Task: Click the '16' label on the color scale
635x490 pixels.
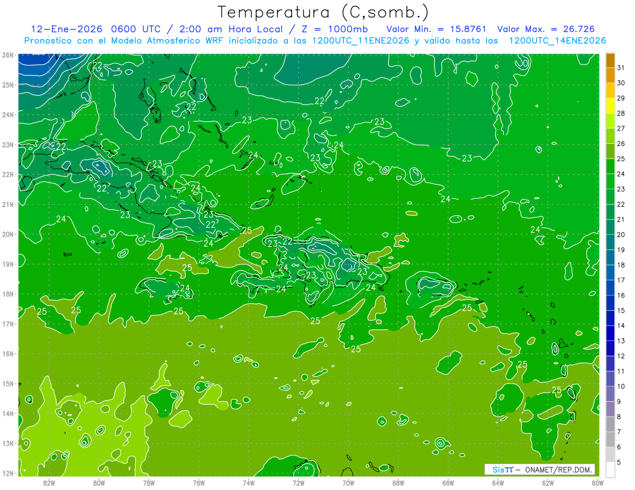Action: coord(621,295)
